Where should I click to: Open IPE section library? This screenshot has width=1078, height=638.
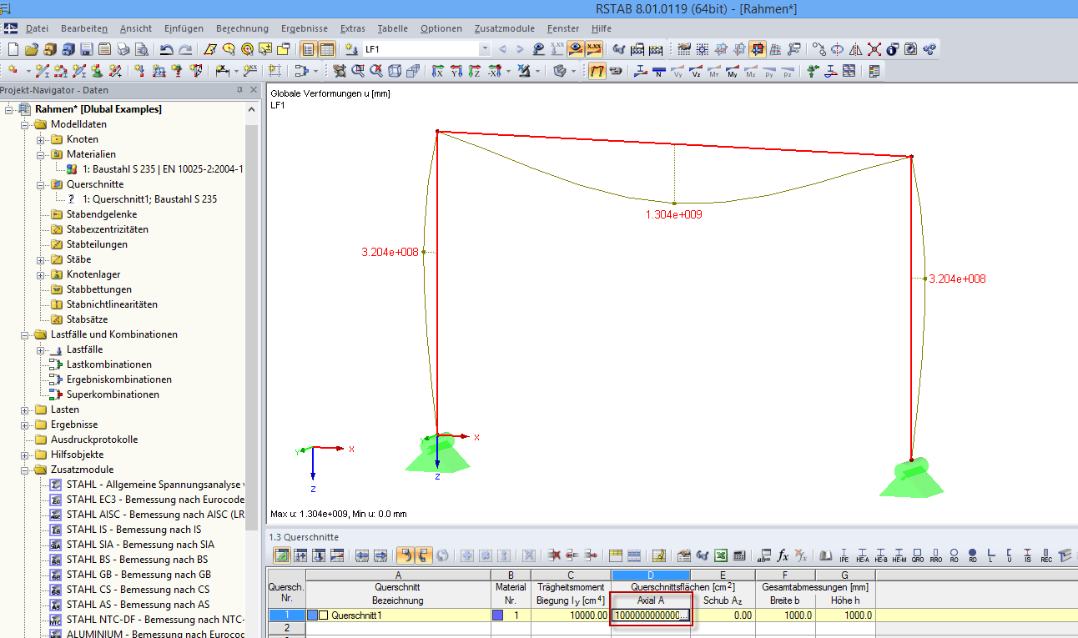pos(844,555)
